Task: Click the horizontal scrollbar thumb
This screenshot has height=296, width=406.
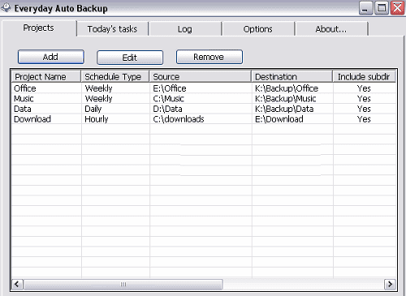Action: pyautogui.click(x=123, y=284)
